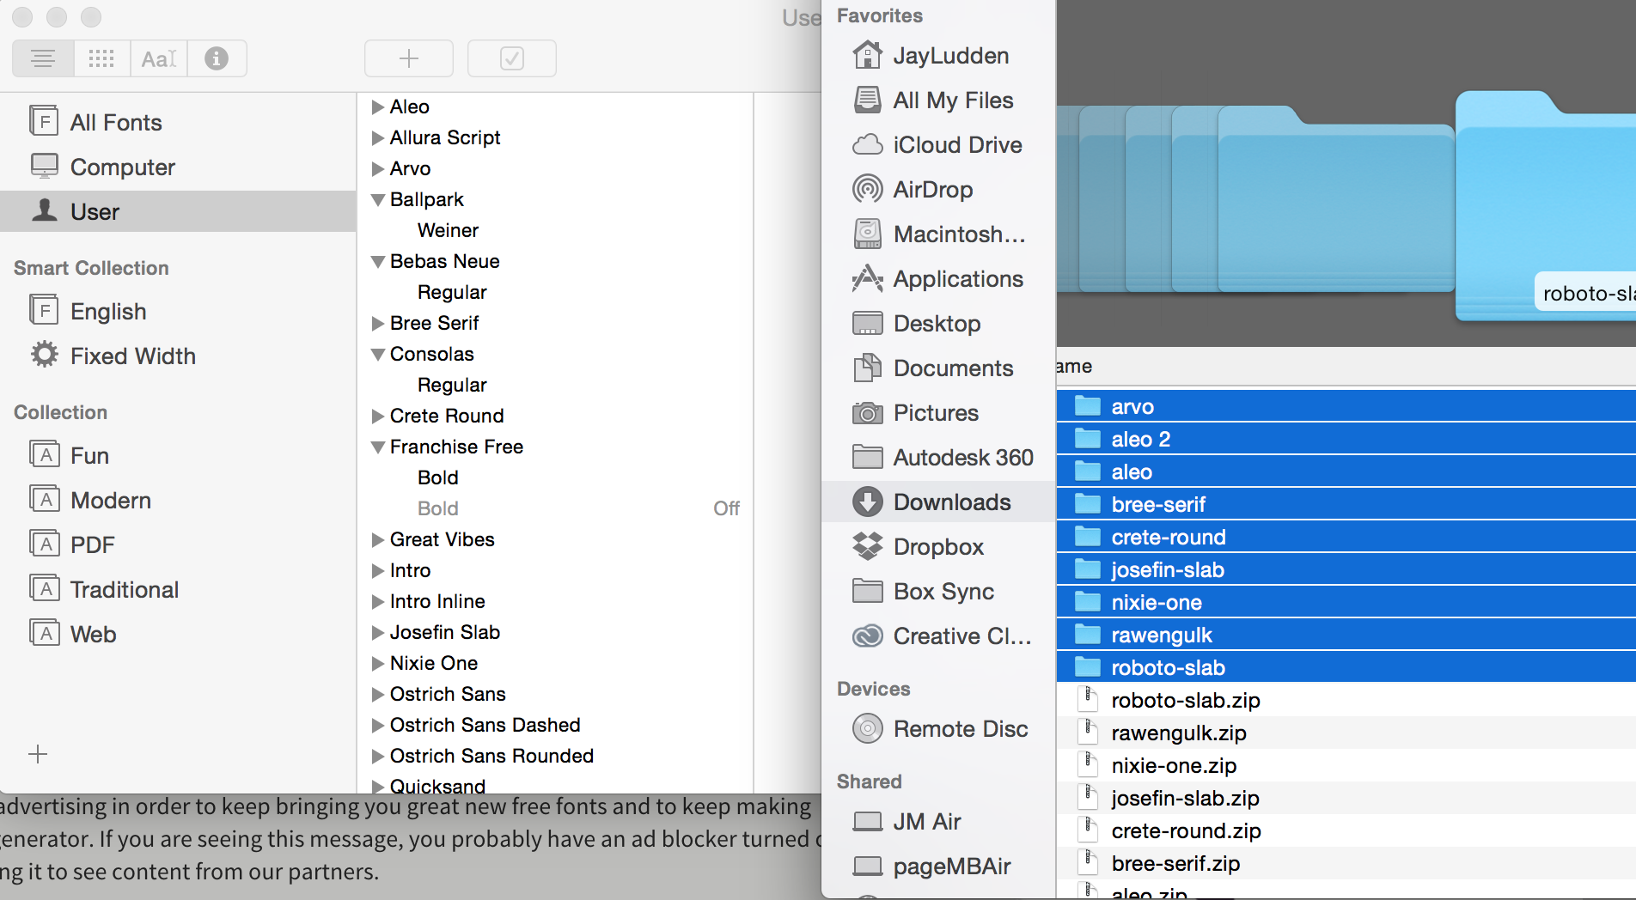Select the disabled Bold typeface marked Off
The width and height of the screenshot is (1636, 900).
point(555,508)
